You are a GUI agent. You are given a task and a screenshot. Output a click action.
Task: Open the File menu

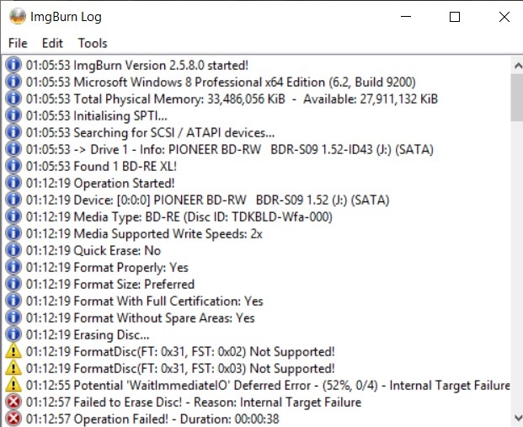(x=18, y=43)
